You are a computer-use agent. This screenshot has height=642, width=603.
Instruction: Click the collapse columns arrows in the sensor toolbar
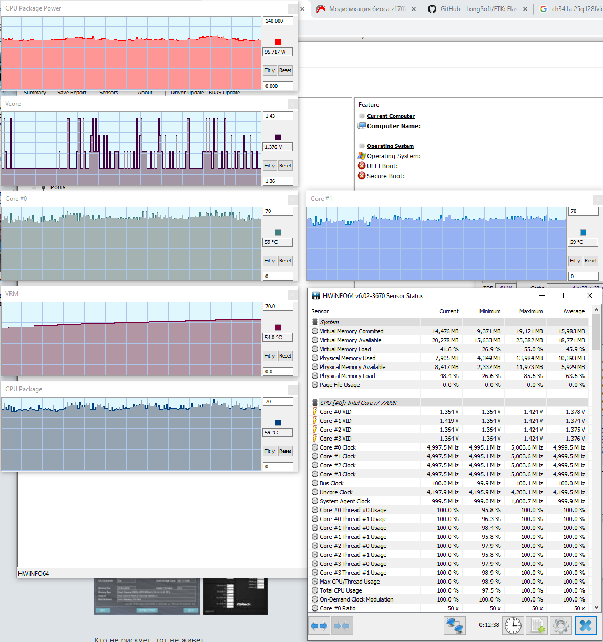coord(342,626)
